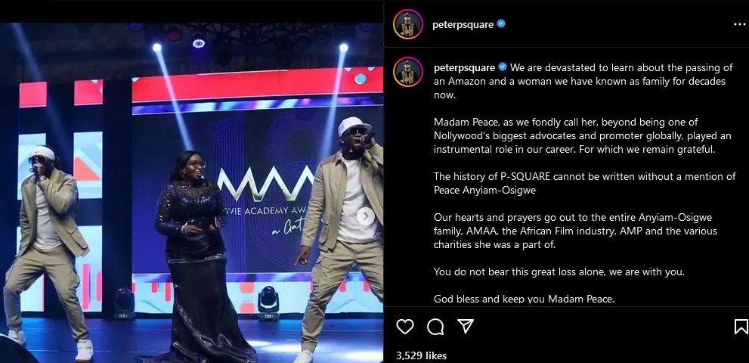The width and height of the screenshot is (749, 363).
Task: Open the three-dot more options menu
Action: (739, 25)
